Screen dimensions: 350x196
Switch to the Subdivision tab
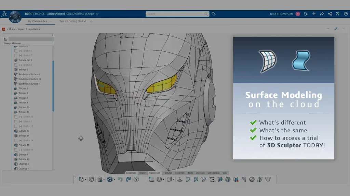(154, 173)
